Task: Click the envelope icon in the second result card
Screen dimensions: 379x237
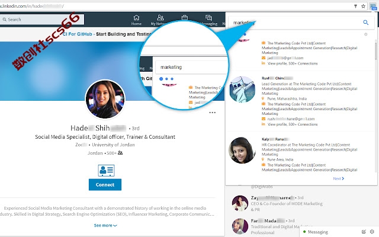Action: (x=264, y=118)
